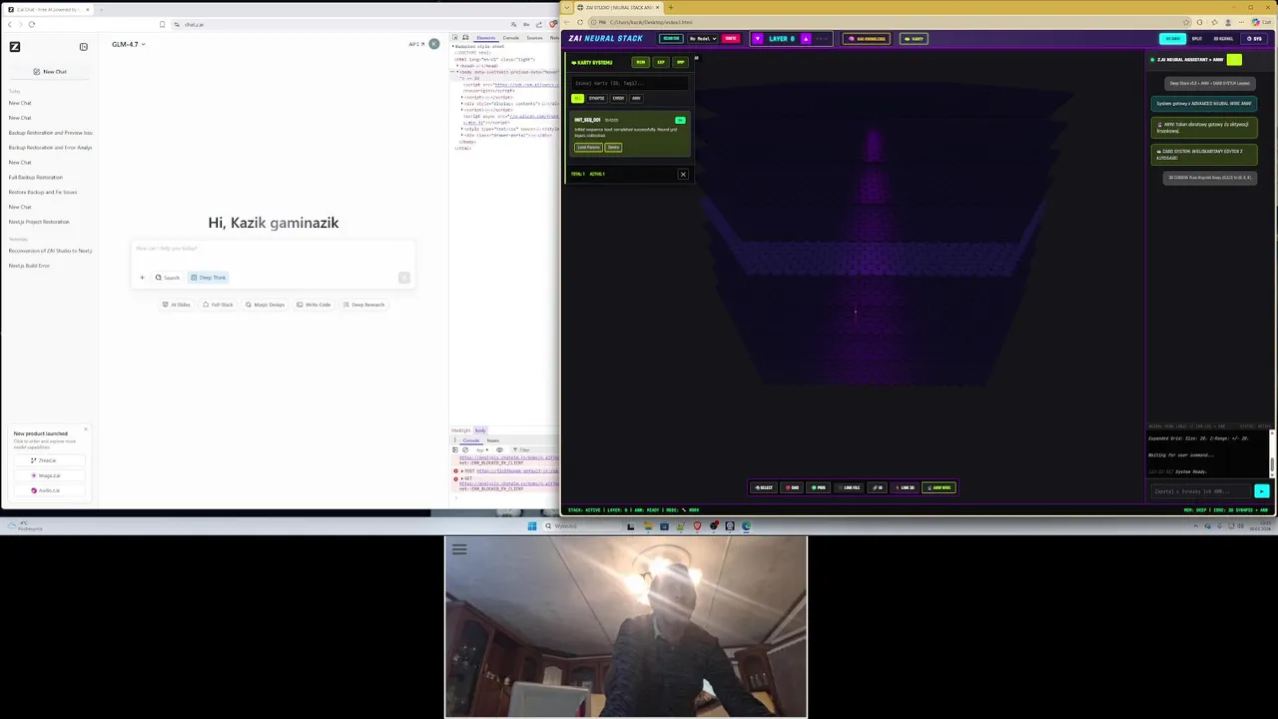
Task: Click the cyan send button in assistant panel
Action: click(x=1262, y=491)
